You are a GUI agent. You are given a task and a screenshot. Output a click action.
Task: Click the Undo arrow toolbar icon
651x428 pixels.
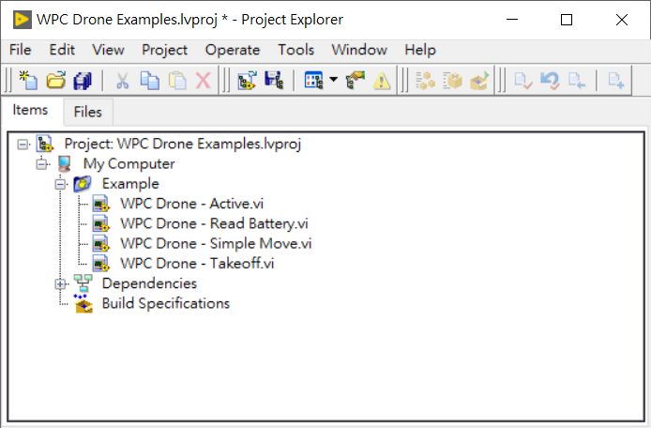tap(553, 81)
